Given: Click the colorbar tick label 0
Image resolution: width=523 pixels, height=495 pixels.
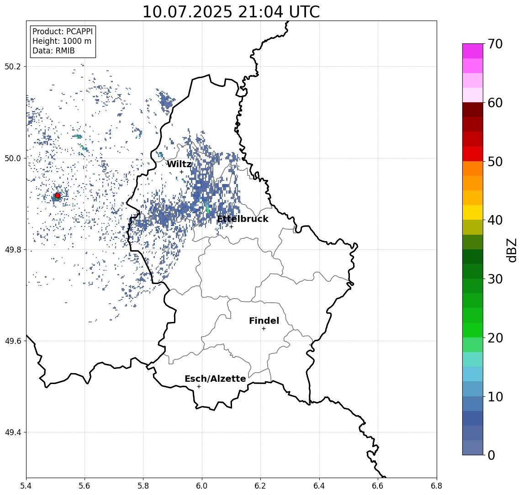Looking at the screenshot, I should 491,455.
